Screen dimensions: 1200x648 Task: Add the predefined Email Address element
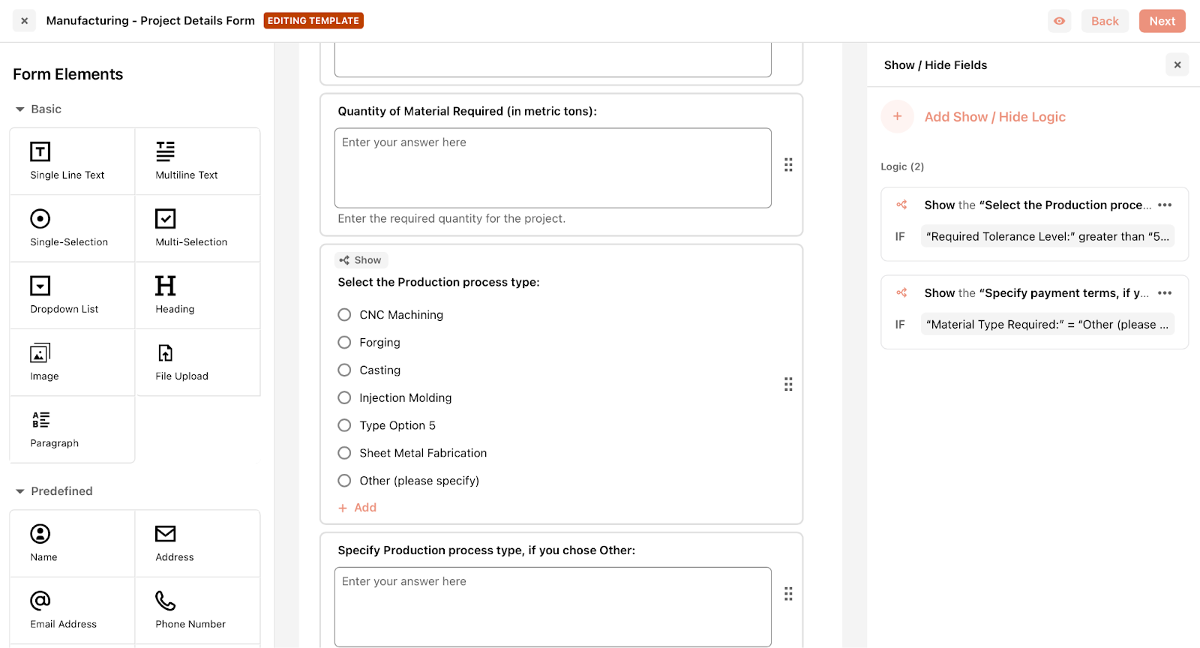click(72, 610)
